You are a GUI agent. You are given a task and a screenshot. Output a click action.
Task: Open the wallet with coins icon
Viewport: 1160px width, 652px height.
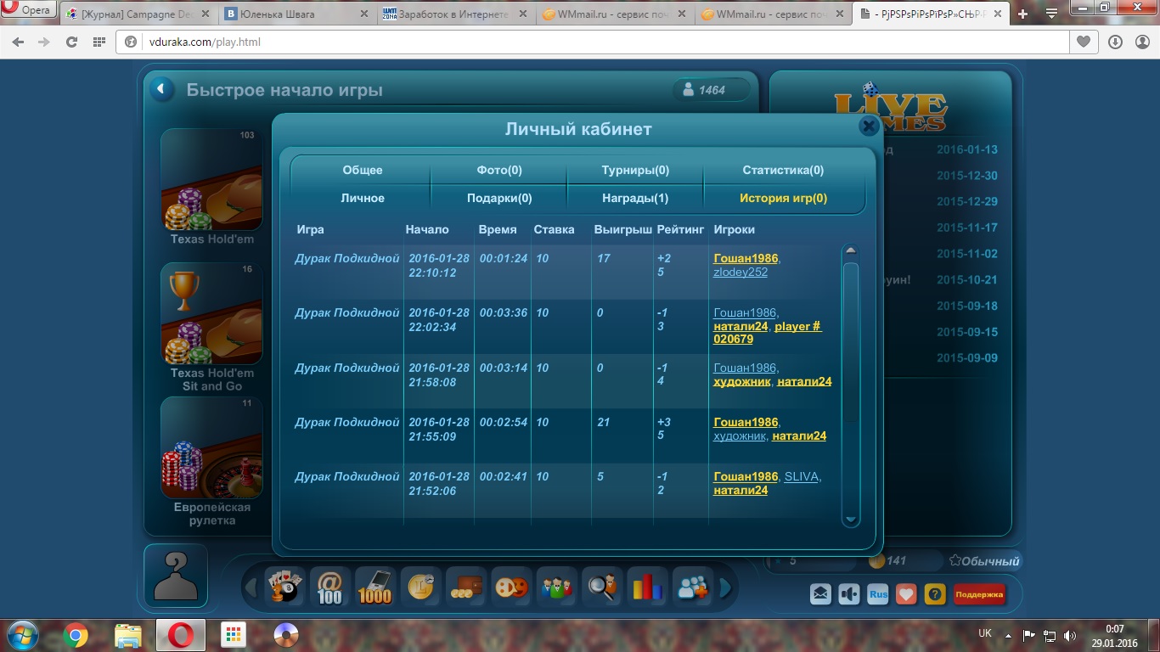click(465, 586)
